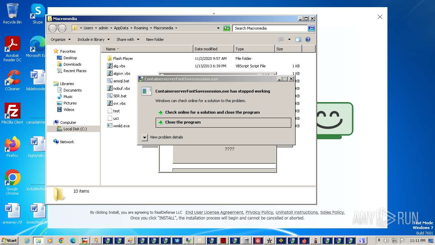Open the End User License Agreement link

pyautogui.click(x=214, y=212)
